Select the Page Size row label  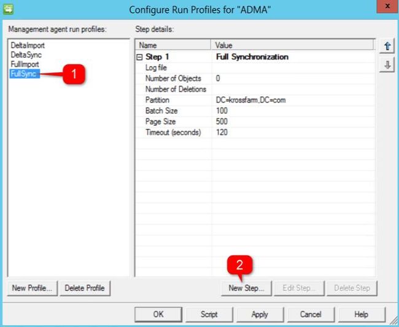[160, 121]
